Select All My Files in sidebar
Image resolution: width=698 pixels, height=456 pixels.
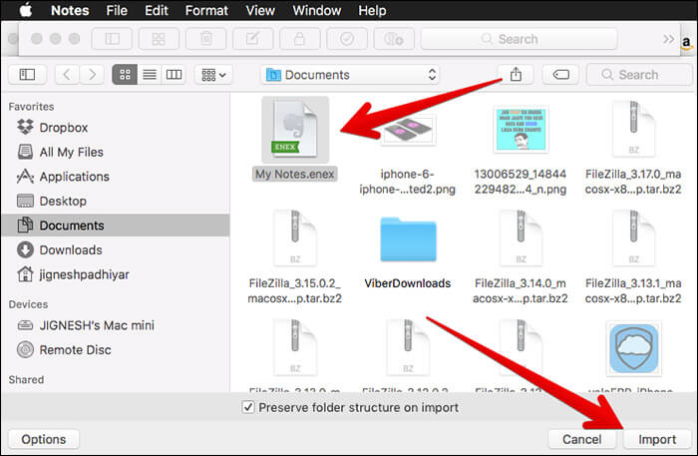116,152
